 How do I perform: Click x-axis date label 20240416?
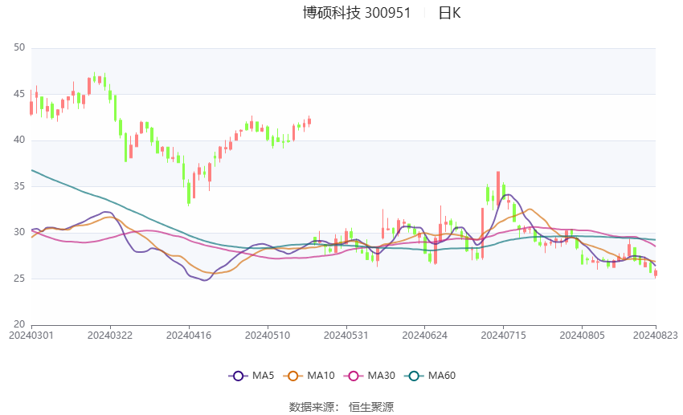tap(189, 336)
